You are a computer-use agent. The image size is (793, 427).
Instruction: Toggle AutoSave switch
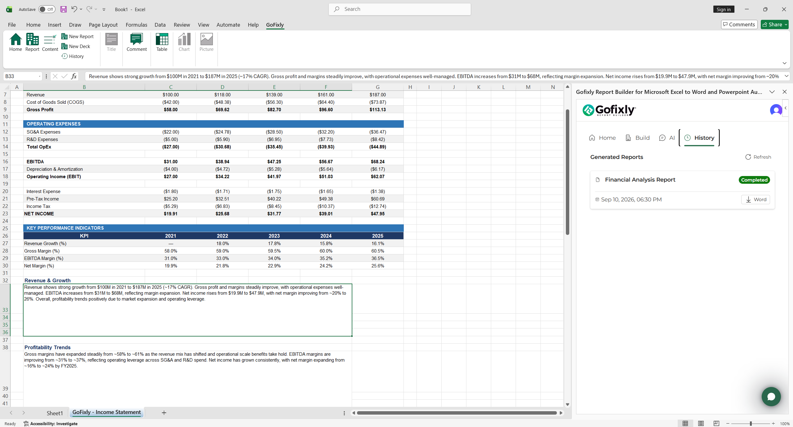(x=47, y=9)
